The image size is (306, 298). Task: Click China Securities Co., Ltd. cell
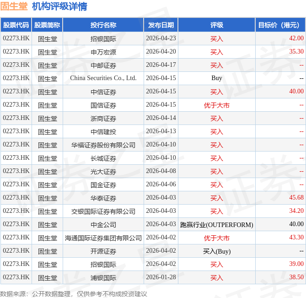point(103,78)
